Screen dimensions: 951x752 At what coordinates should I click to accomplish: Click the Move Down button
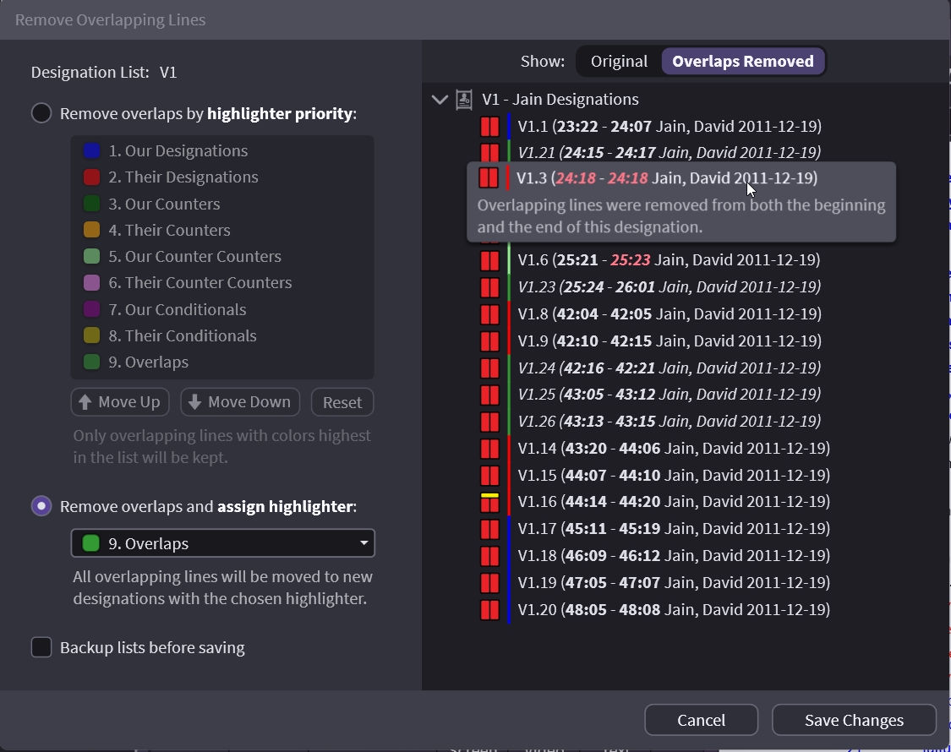pos(240,402)
